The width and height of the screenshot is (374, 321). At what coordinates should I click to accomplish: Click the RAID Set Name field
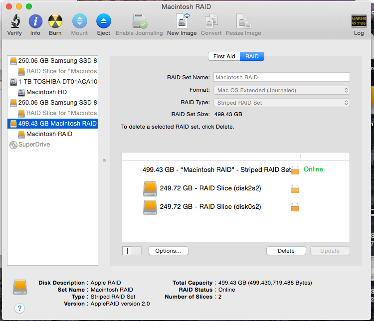[281, 77]
